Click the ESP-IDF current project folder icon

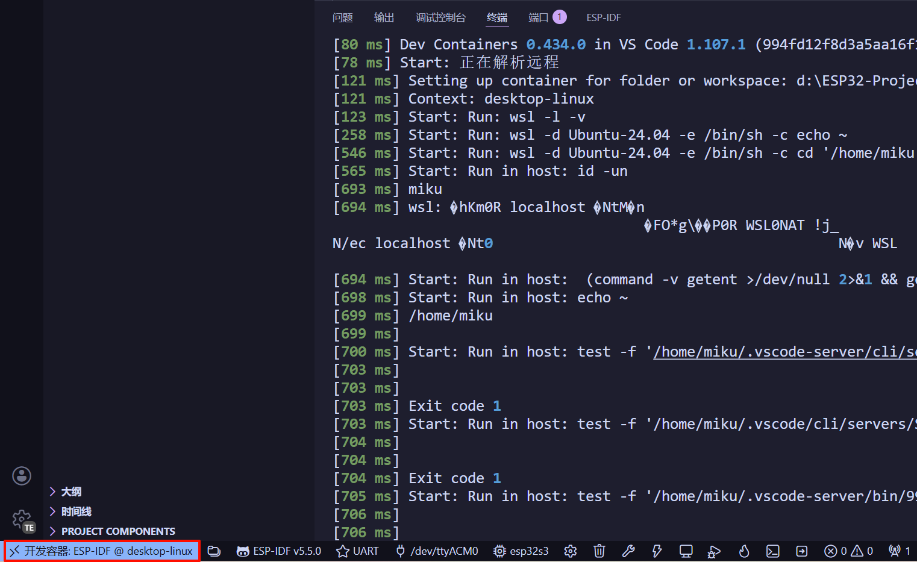pyautogui.click(x=214, y=551)
